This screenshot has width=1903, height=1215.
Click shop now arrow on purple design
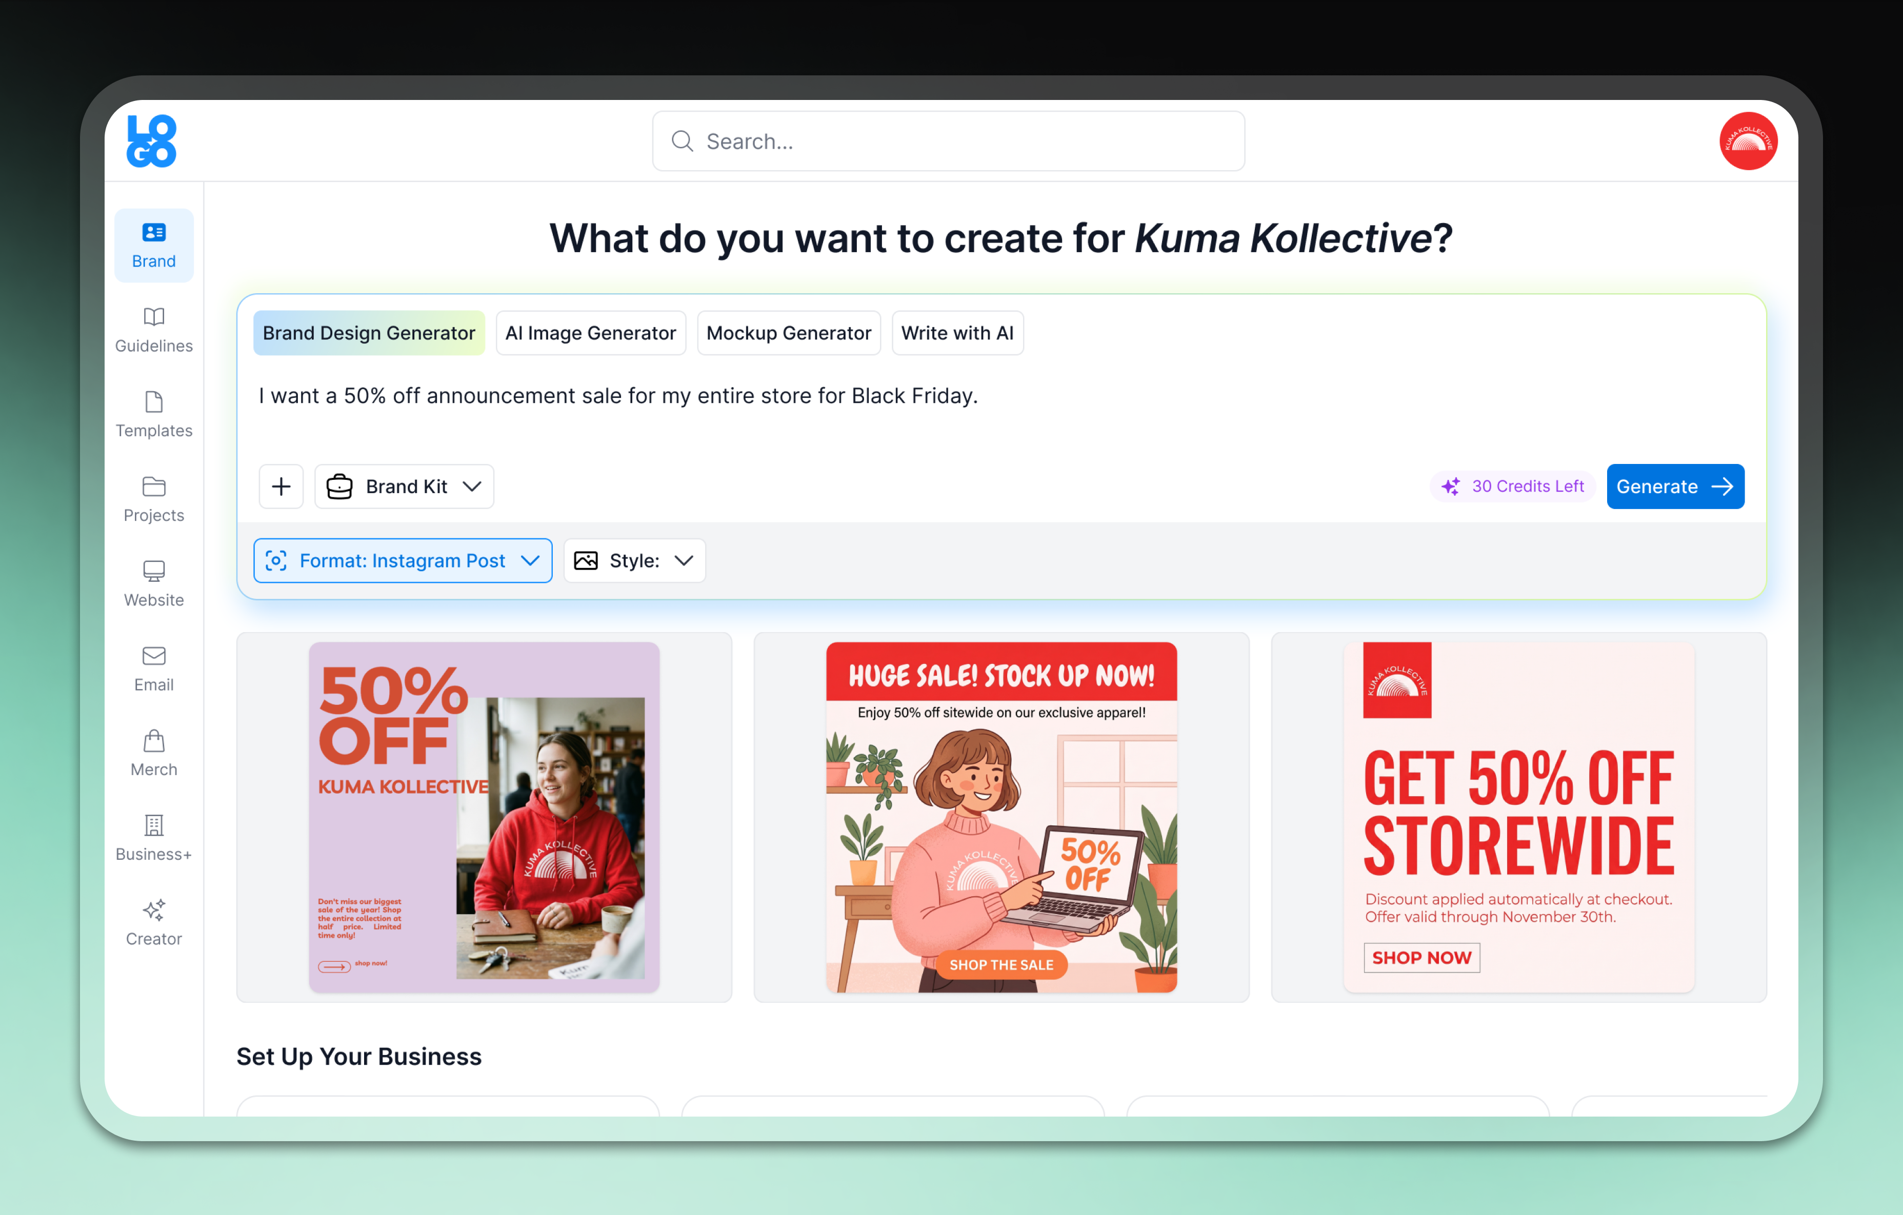[334, 967]
